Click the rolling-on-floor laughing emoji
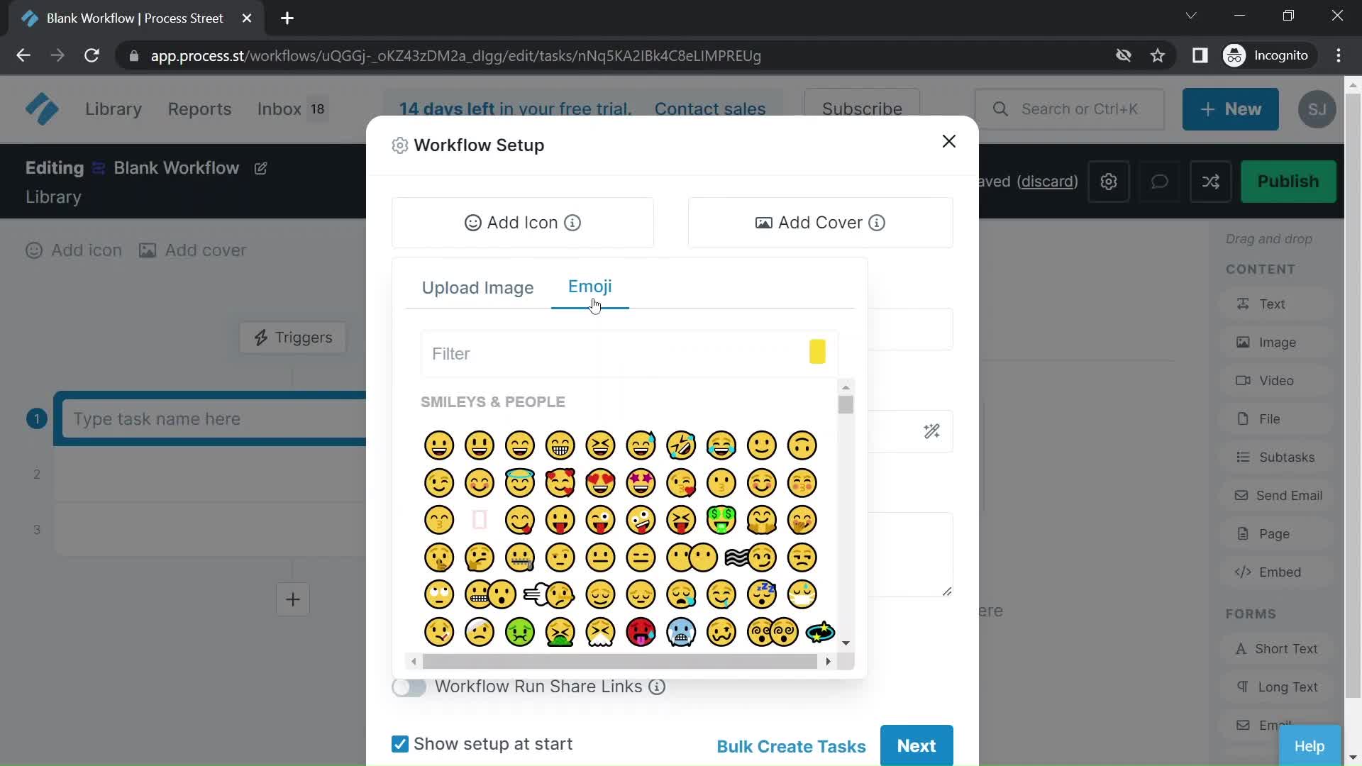The height and width of the screenshot is (766, 1362). pyautogui.click(x=680, y=445)
